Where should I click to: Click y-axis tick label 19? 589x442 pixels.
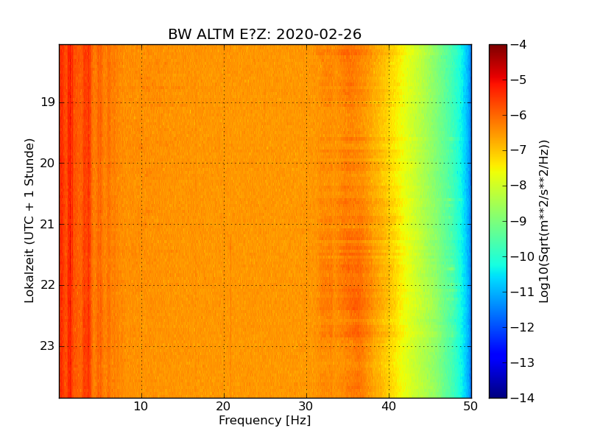click(x=48, y=102)
